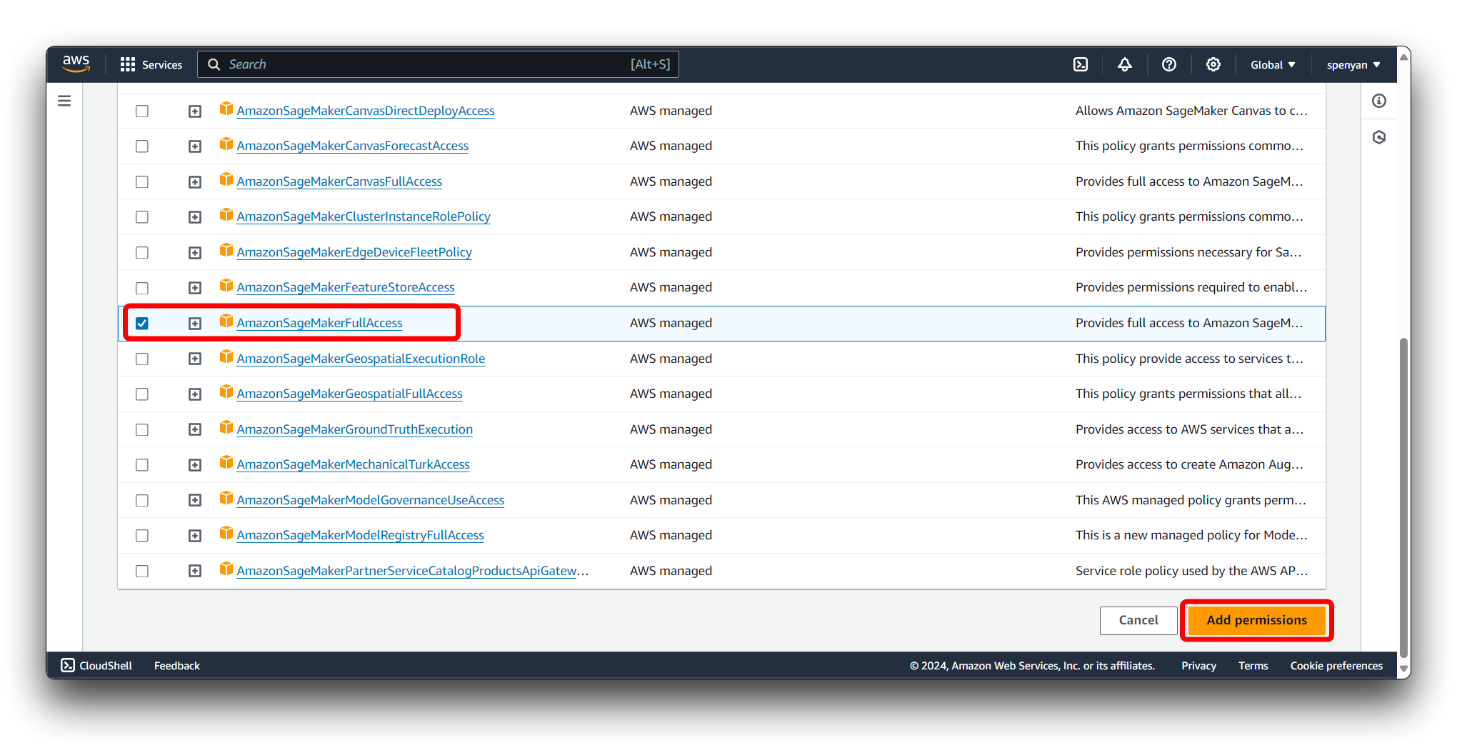
Task: Open the spenyan account dropdown
Action: click(x=1353, y=64)
